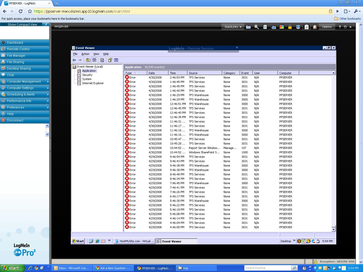Open full screen mode via monitor icon
This screenshot has width=363, height=272.
coord(274,27)
